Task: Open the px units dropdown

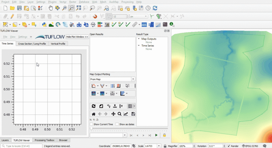Action: click(x=138, y=16)
